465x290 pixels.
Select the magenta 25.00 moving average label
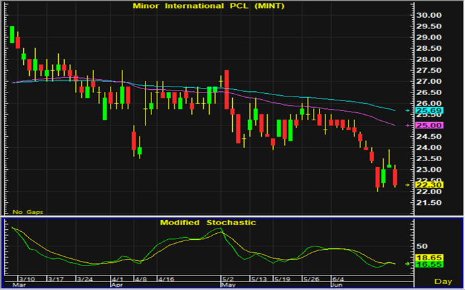[429, 126]
